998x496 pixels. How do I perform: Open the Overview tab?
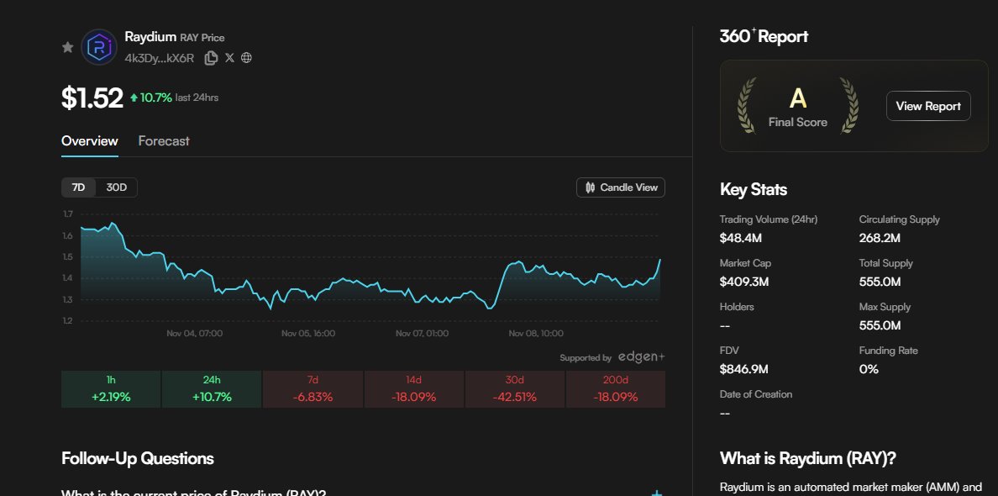click(90, 141)
